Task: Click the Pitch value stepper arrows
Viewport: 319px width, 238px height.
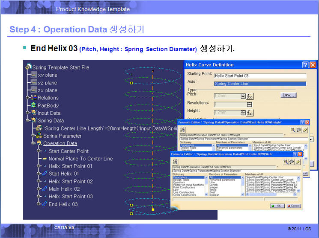Action: pyautogui.click(x=243, y=96)
